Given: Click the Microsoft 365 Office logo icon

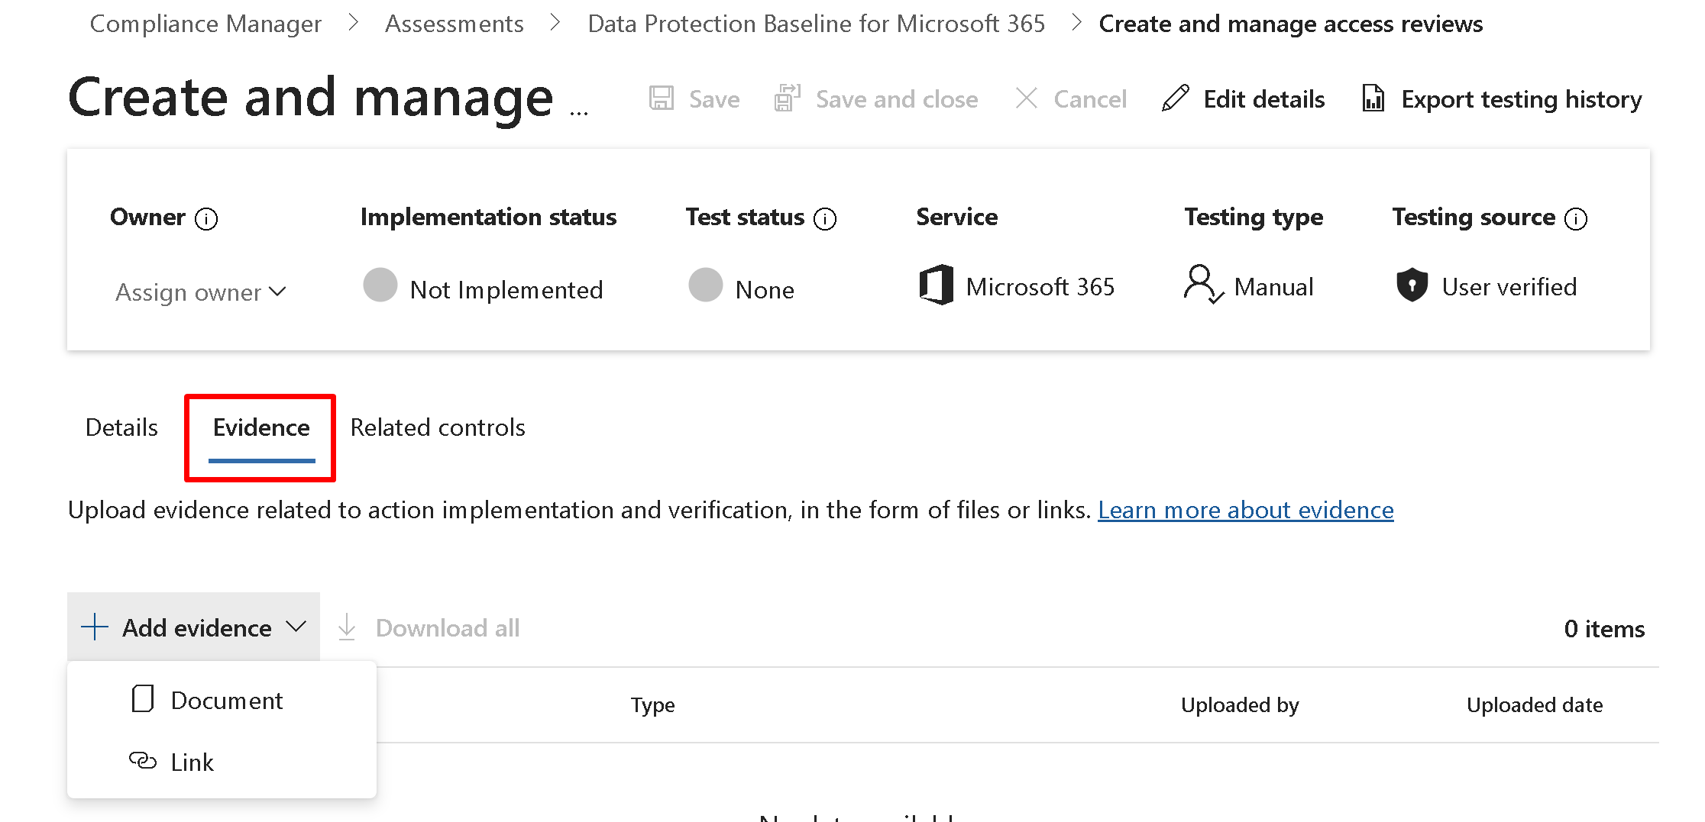Looking at the screenshot, I should (x=936, y=285).
